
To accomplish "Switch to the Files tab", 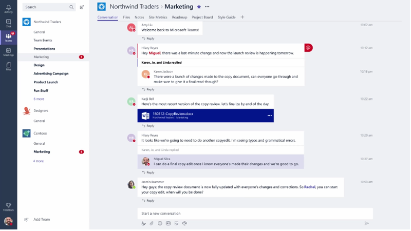I will pyautogui.click(x=126, y=17).
